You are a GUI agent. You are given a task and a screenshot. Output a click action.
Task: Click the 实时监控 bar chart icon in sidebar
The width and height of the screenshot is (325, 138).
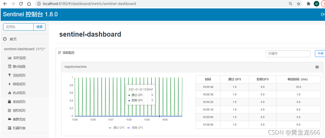click(x=9, y=58)
